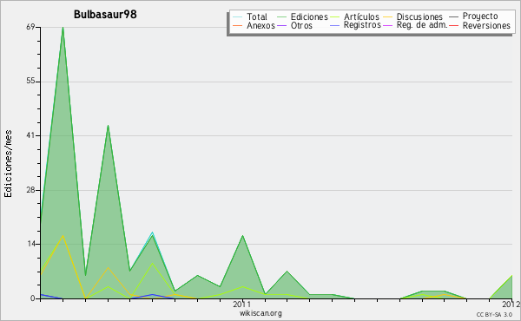Screen dimensions: 521x321
Task: Click the highest peak at 69 edits
Action: 63,28
